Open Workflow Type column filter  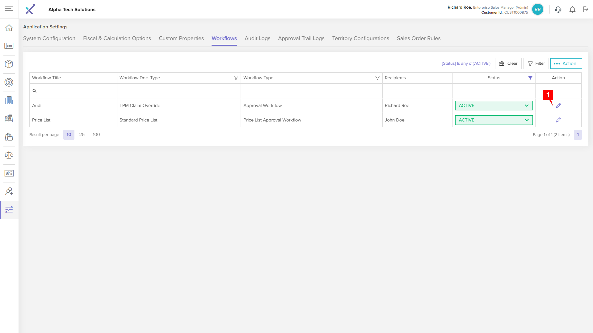pos(377,78)
